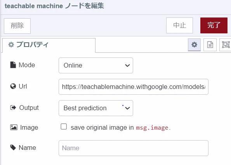
Task: Focus the Name input field
Action: click(134, 148)
